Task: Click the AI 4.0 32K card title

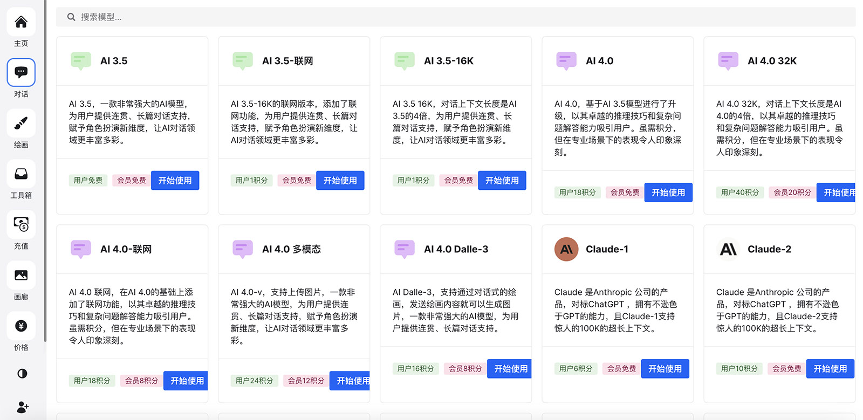Action: click(772, 61)
